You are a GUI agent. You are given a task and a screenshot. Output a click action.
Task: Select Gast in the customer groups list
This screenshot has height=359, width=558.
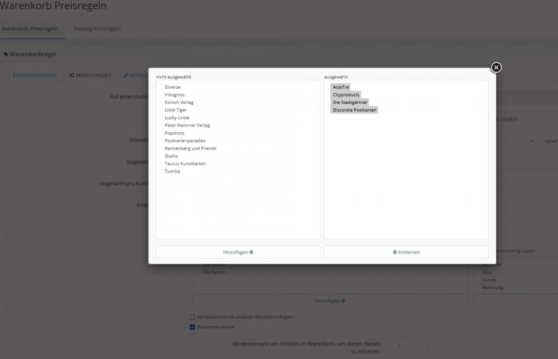coord(487,272)
